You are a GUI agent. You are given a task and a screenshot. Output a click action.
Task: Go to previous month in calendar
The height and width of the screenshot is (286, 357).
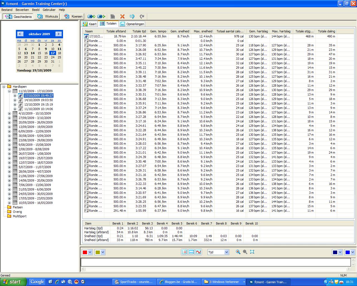click(x=20, y=34)
